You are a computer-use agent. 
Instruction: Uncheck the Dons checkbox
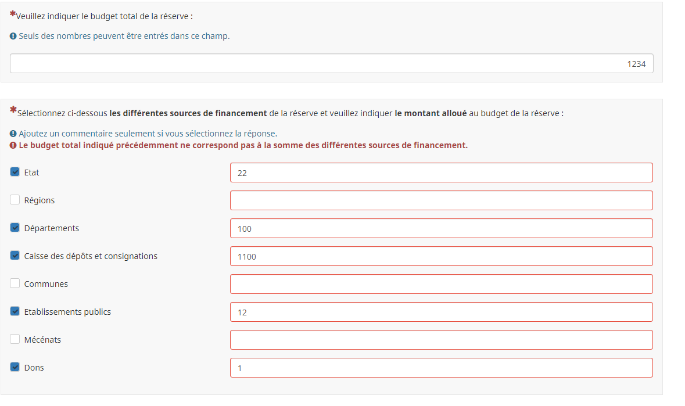pos(15,367)
